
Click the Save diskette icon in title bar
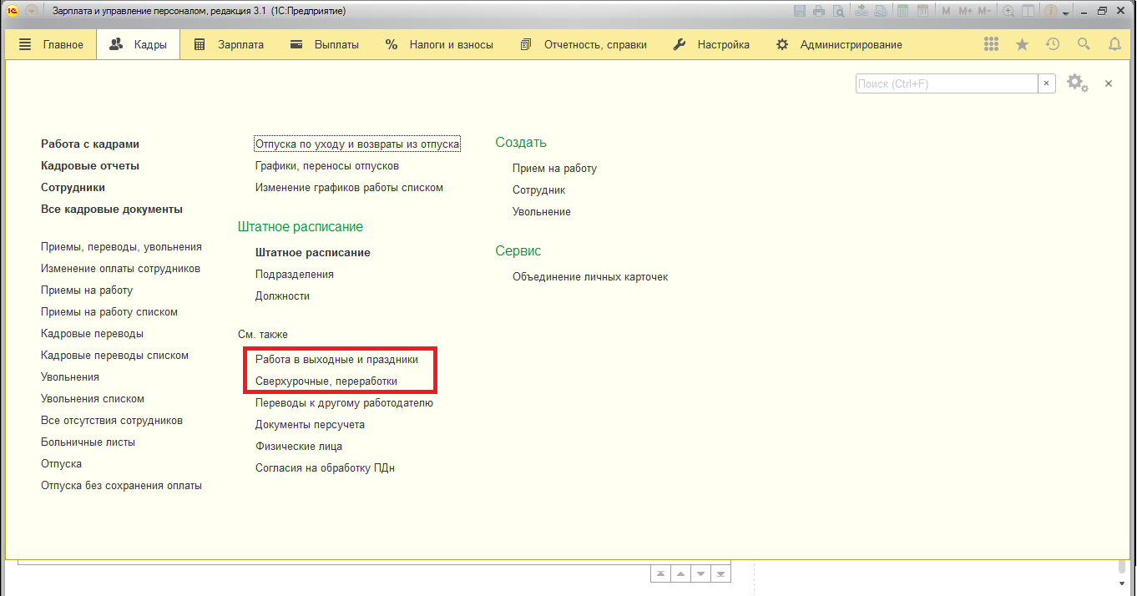(x=800, y=11)
